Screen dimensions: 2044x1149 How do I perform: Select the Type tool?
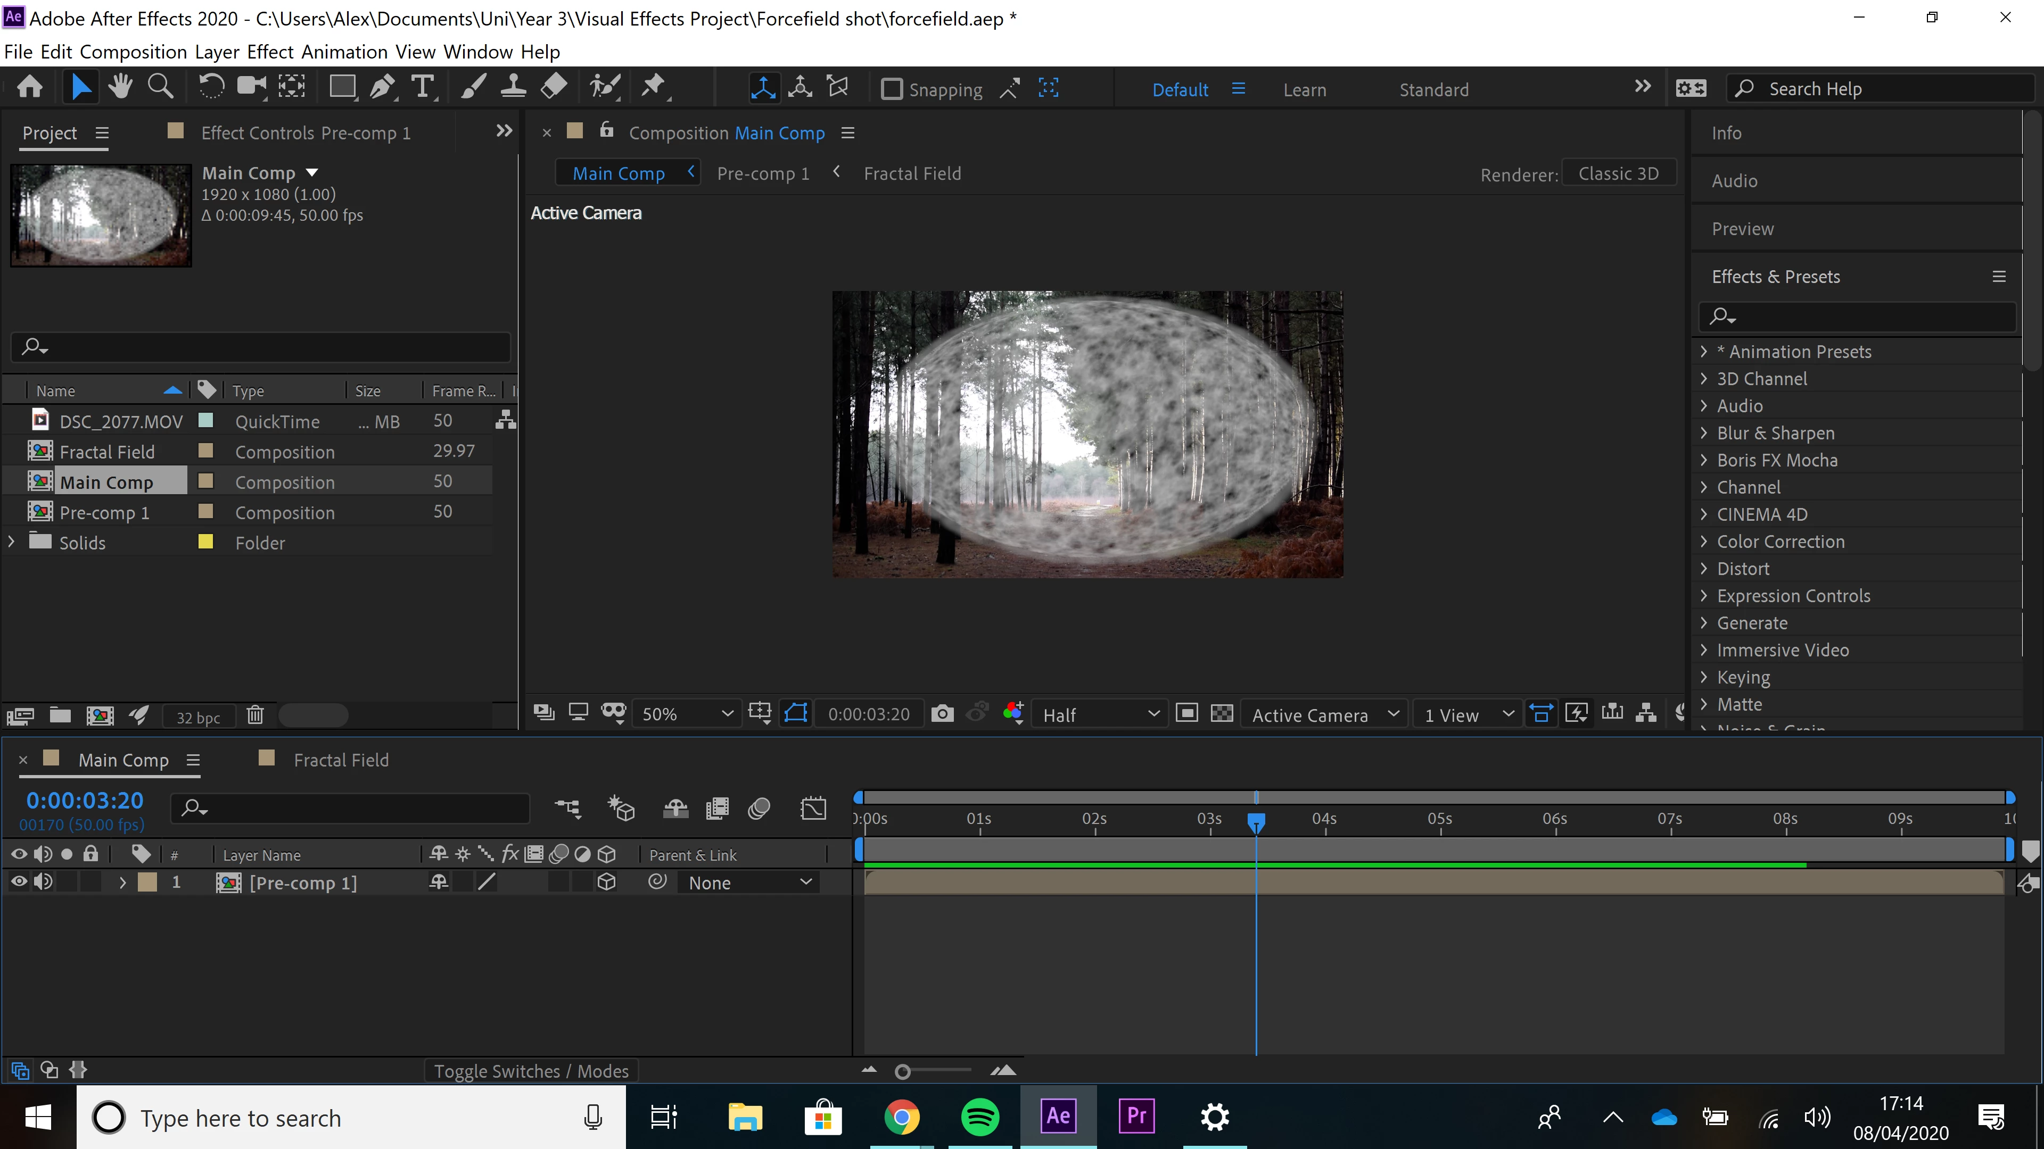pos(423,86)
